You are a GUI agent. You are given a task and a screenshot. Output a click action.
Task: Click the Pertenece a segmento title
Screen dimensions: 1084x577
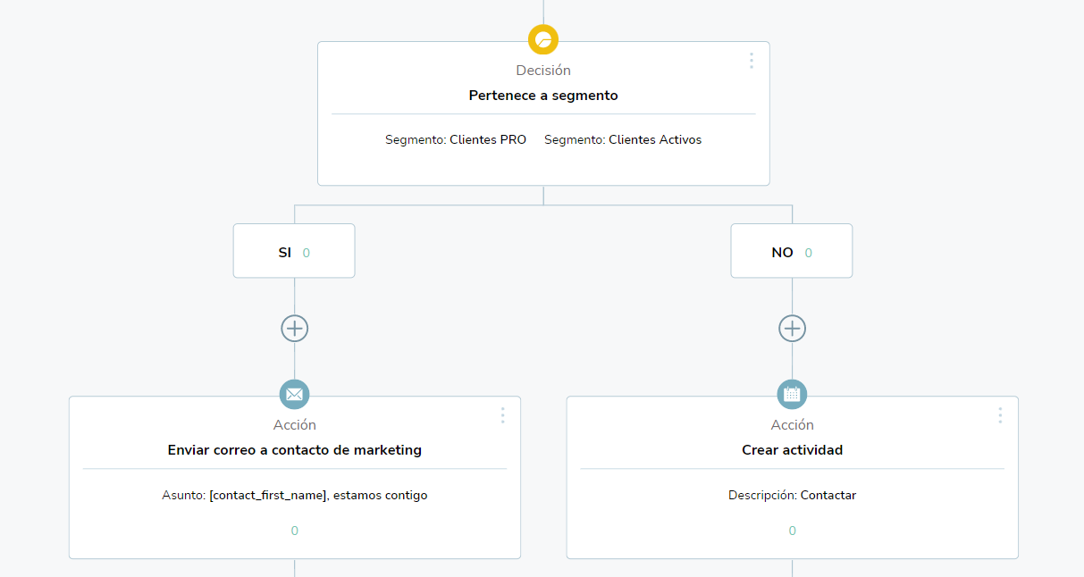[543, 96]
